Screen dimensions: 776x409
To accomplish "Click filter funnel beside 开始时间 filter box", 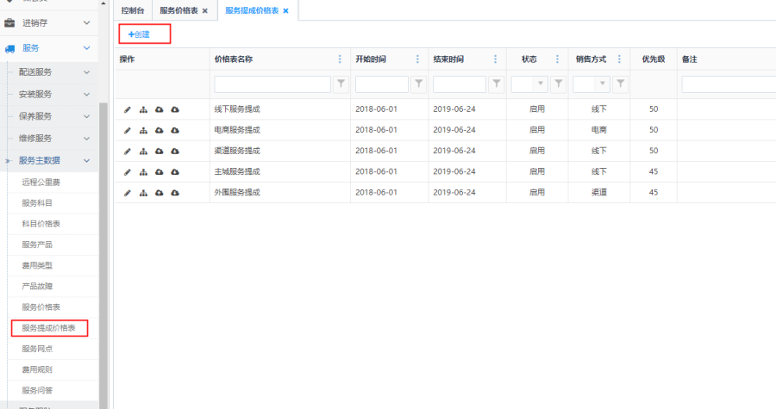I will [x=418, y=84].
